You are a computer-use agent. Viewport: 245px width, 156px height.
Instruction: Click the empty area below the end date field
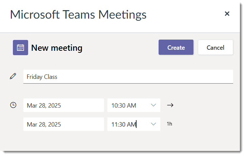[64, 140]
